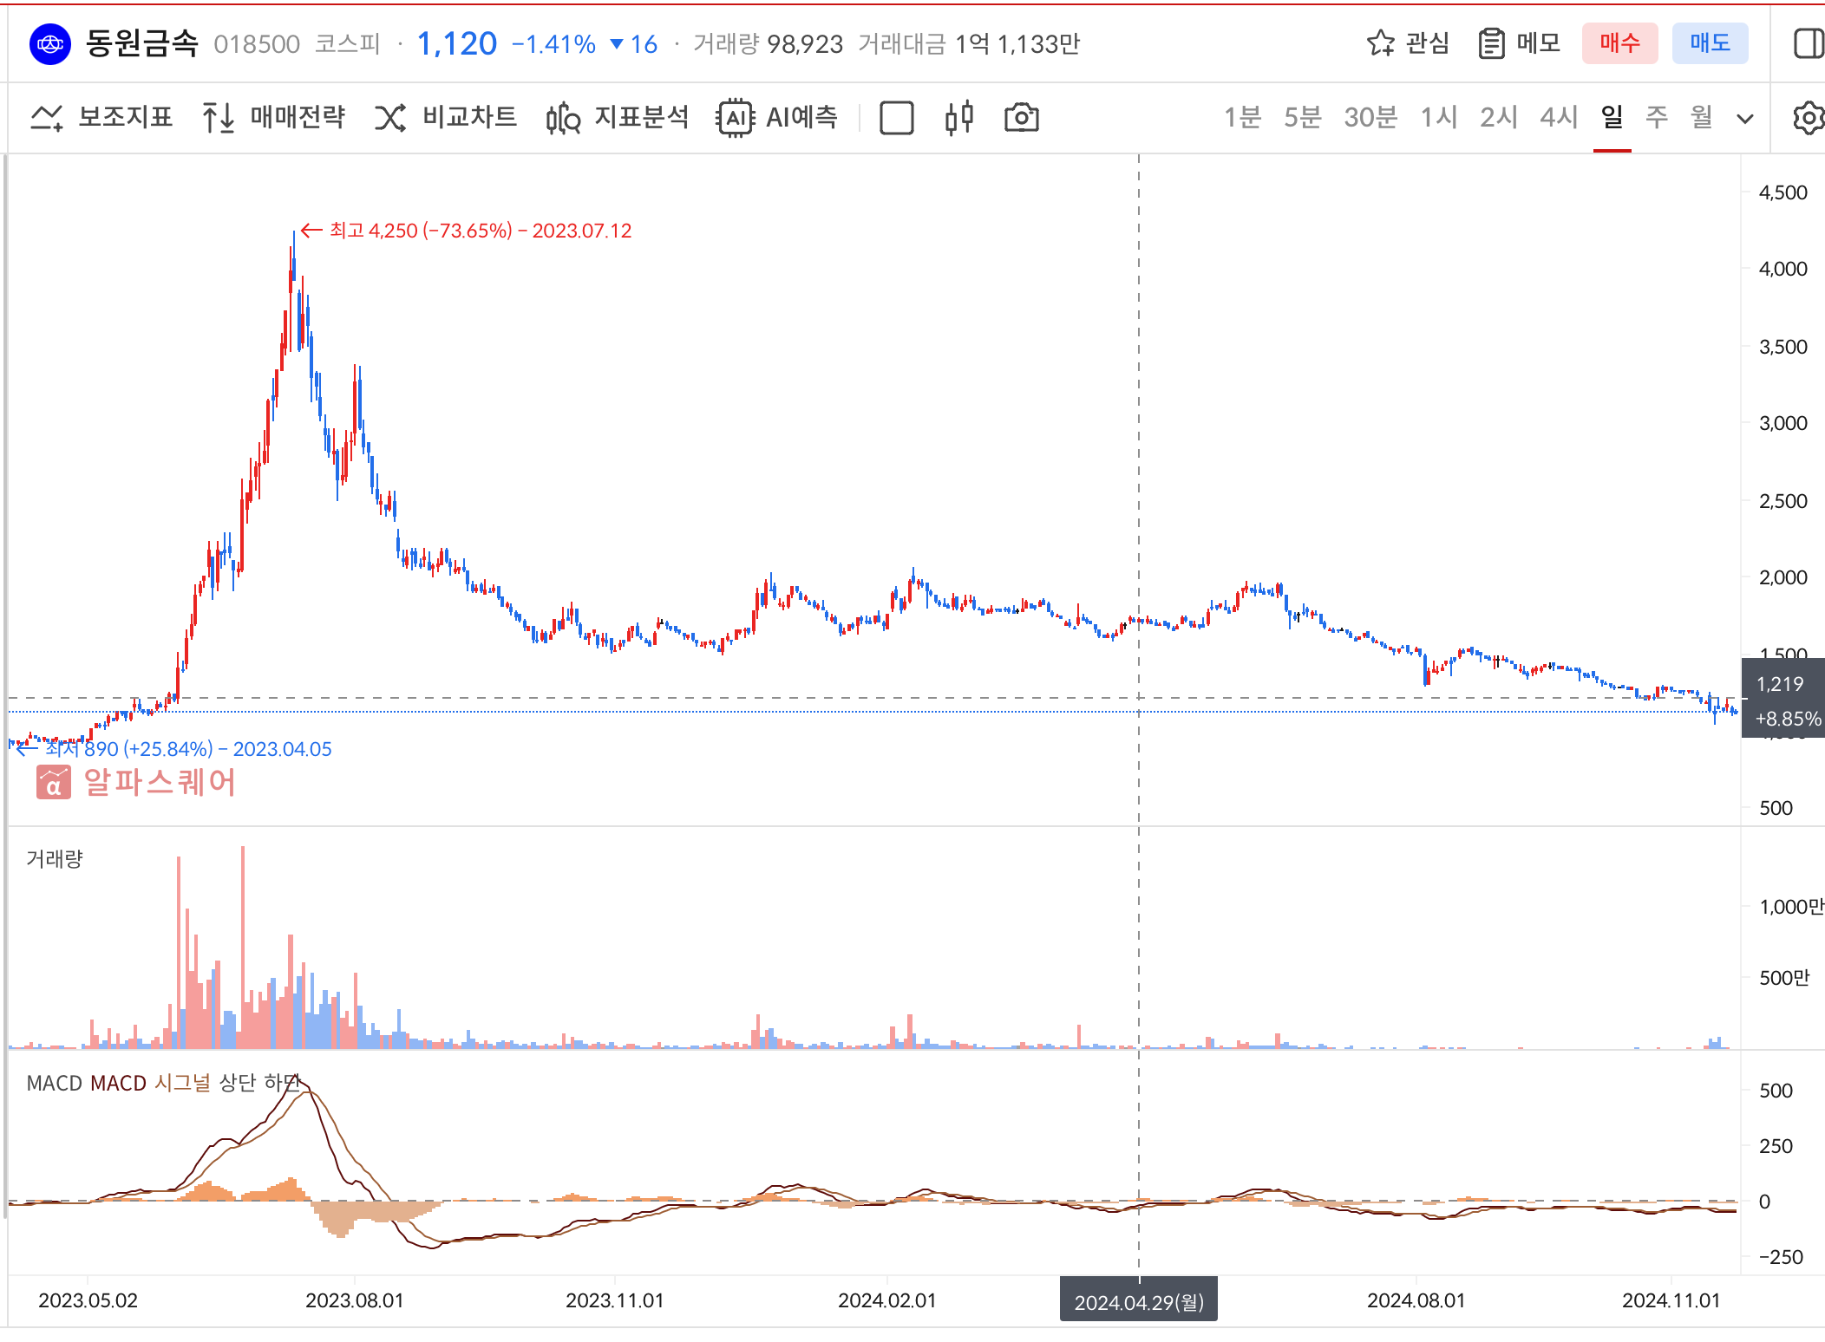
Task: Click the 1,219 crosshair price tag
Action: click(1781, 684)
